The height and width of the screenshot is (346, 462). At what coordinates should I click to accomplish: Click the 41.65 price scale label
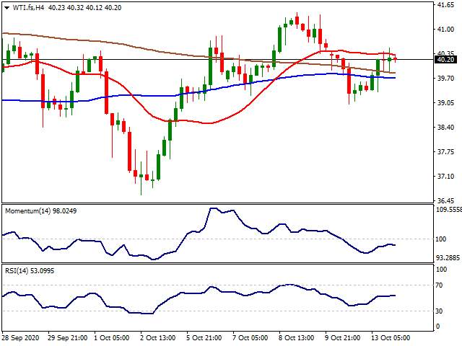(446, 5)
